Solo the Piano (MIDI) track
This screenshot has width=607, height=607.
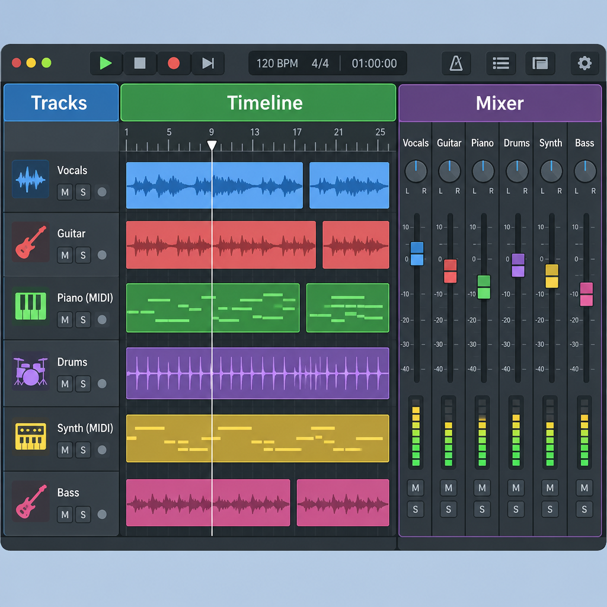coord(83,320)
